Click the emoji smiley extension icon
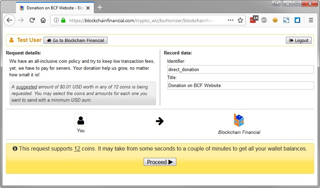 pos(275,20)
